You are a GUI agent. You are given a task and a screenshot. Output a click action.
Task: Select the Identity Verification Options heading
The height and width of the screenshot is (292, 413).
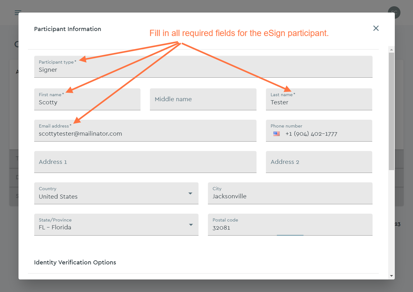point(75,263)
